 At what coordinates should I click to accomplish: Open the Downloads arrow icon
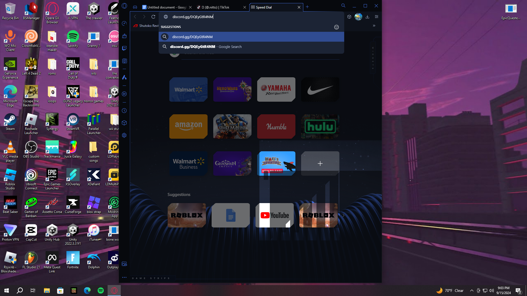tap(367, 17)
